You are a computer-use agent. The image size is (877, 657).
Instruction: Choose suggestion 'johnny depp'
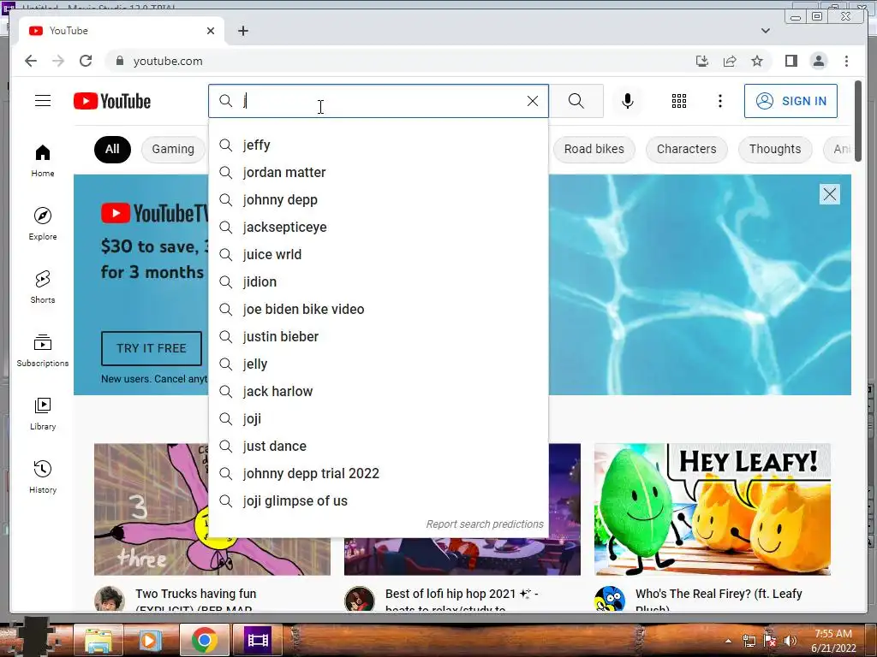[x=378, y=200]
